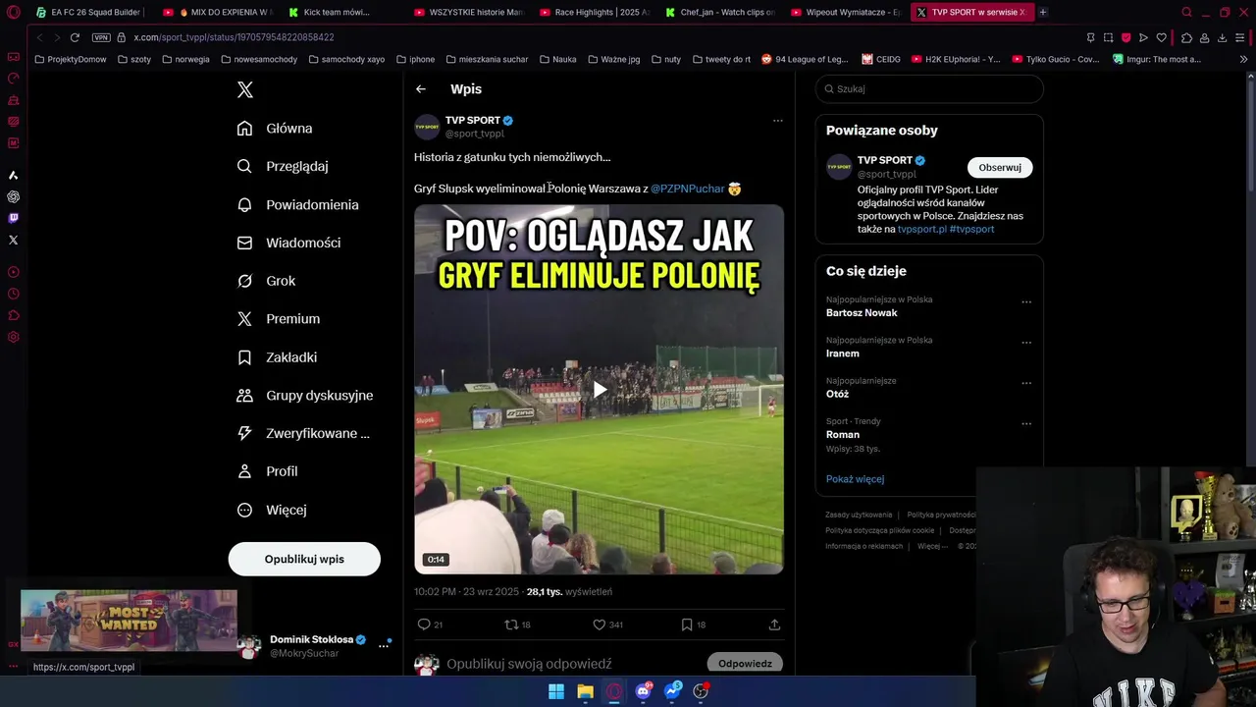Open CEIDG bookmark
The height and width of the screenshot is (707, 1256).
[880, 59]
